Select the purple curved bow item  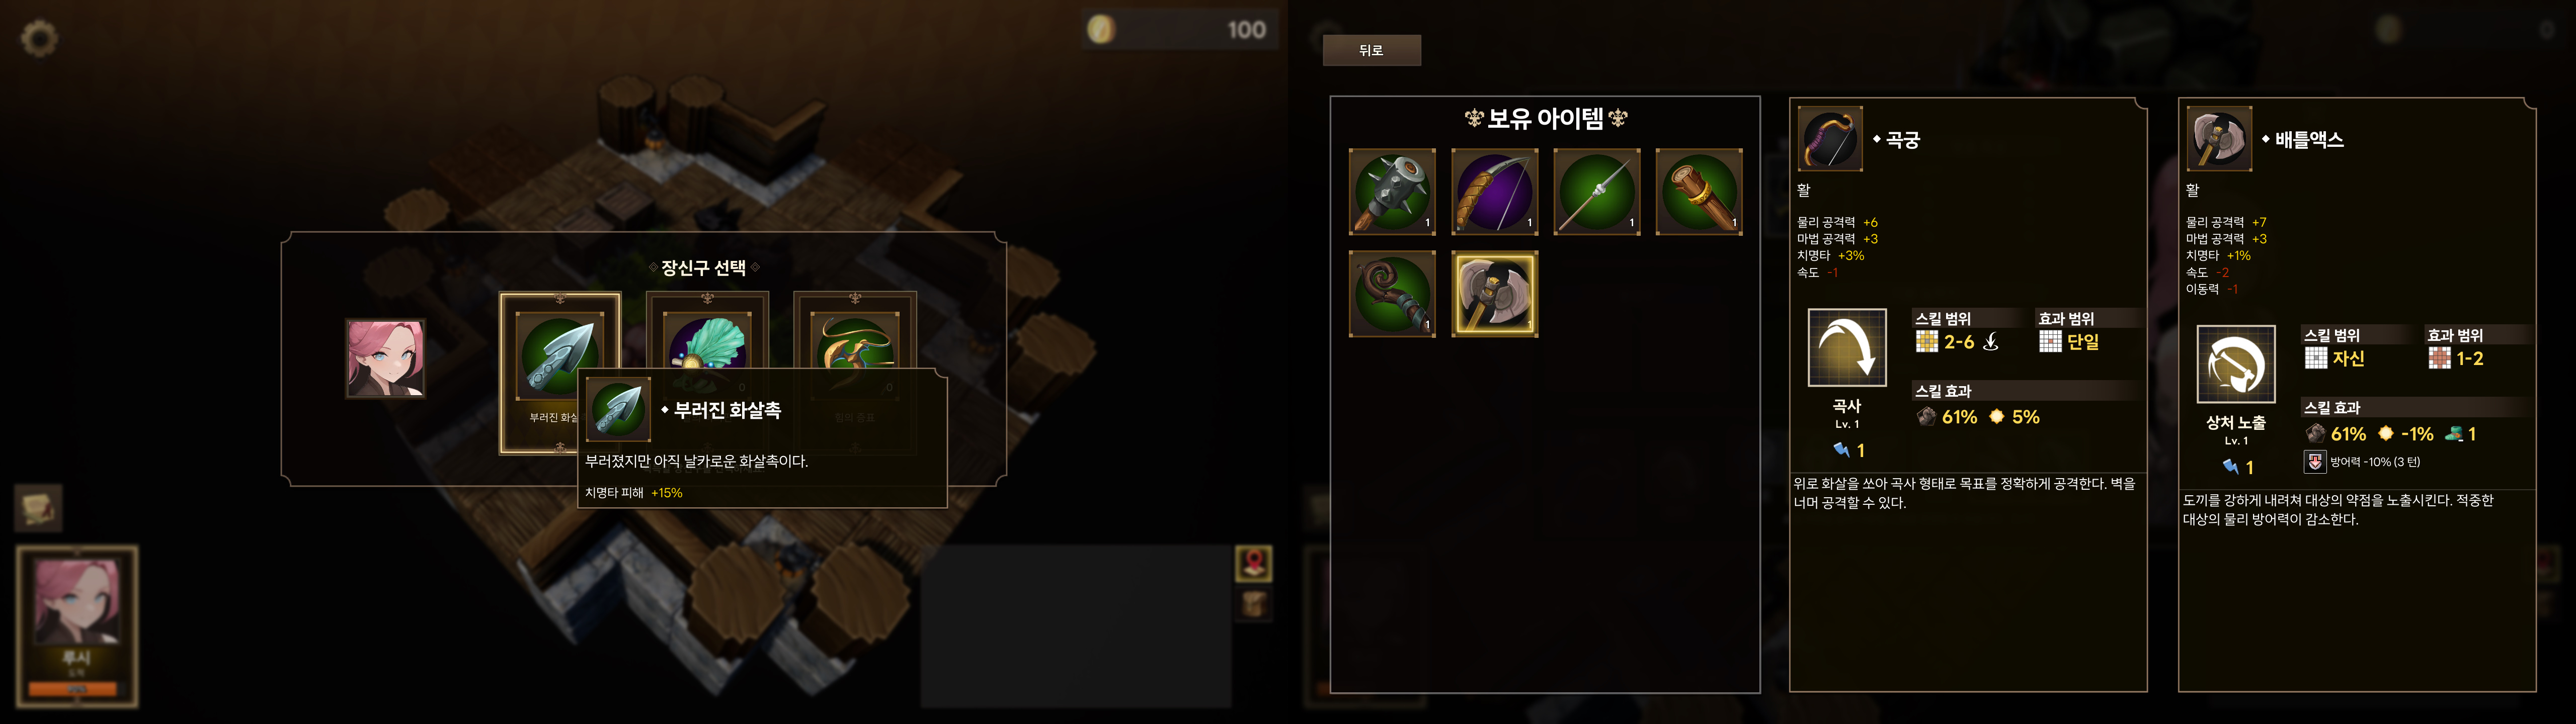pyautogui.click(x=1494, y=192)
